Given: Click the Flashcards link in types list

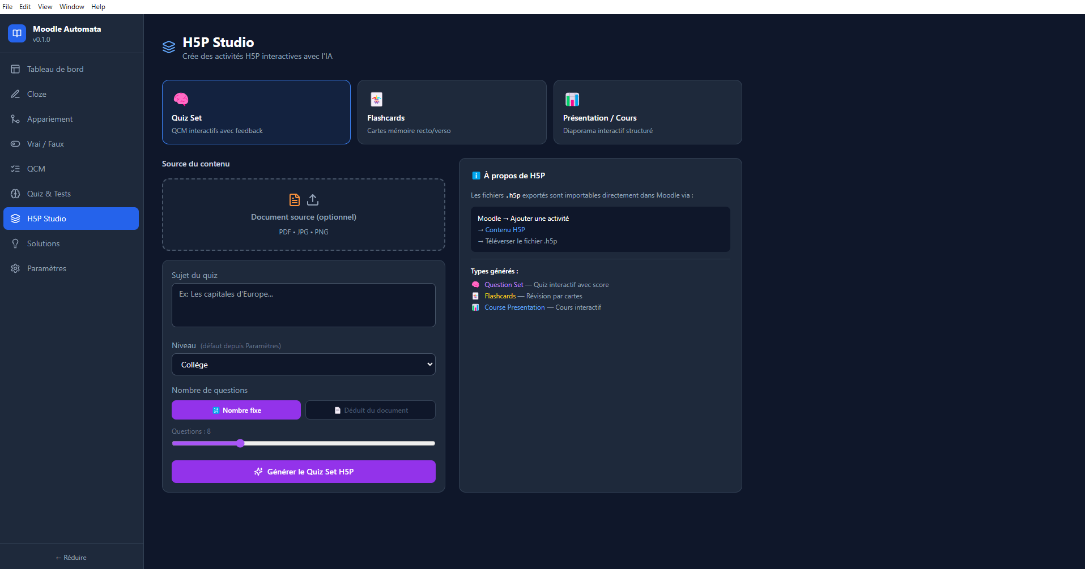Looking at the screenshot, I should (x=500, y=296).
